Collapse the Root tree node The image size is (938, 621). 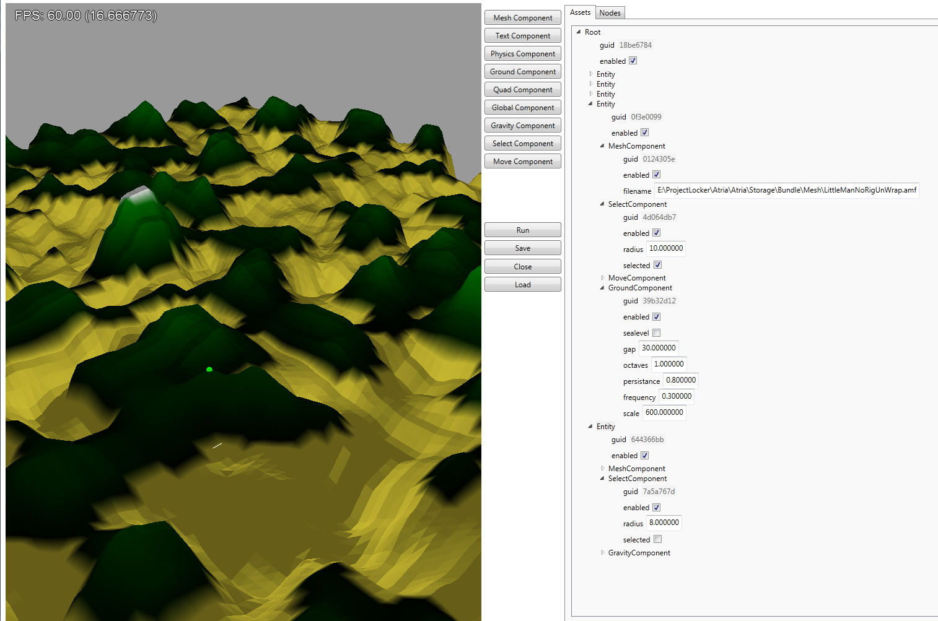(579, 32)
